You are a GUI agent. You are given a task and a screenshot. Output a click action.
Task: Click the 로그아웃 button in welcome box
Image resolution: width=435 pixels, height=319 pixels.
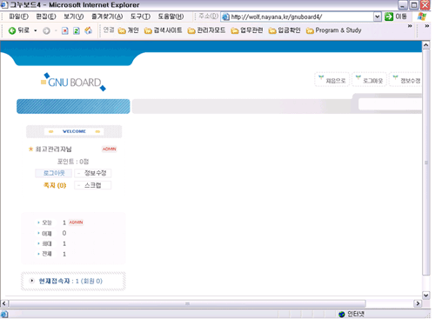[54, 173]
